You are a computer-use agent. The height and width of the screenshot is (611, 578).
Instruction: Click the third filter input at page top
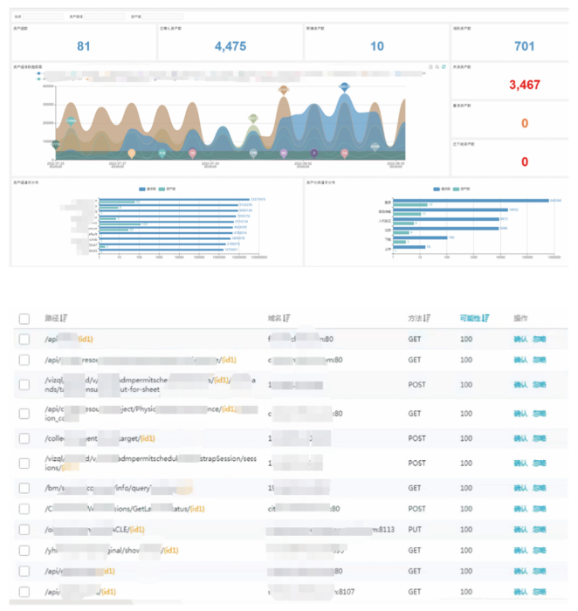point(162,17)
